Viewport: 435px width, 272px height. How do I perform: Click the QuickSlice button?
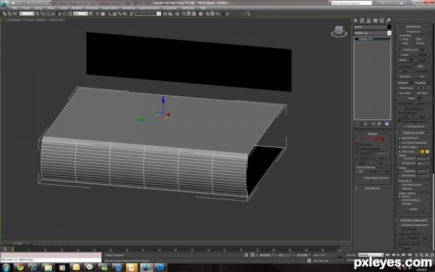(405, 77)
